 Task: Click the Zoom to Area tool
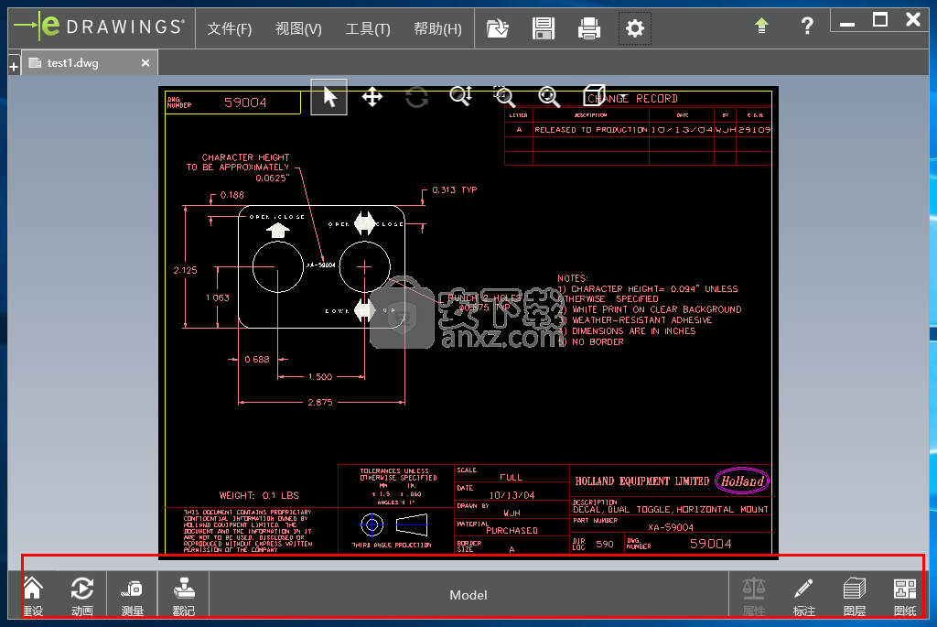(504, 97)
